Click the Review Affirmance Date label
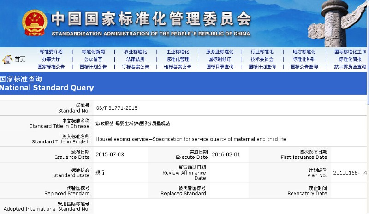Viewport: 369px width, 214px height. click(x=184, y=173)
